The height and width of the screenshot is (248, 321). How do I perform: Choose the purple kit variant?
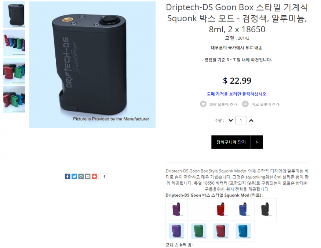[176, 209]
